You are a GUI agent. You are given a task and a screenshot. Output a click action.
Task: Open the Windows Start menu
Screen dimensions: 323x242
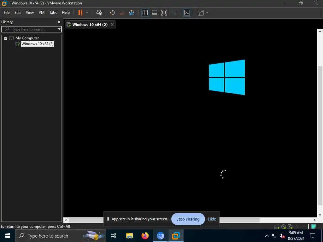8,236
